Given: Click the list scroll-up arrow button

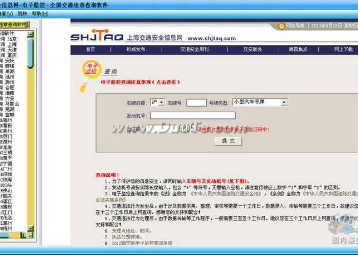Looking at the screenshot, I should (30, 34).
